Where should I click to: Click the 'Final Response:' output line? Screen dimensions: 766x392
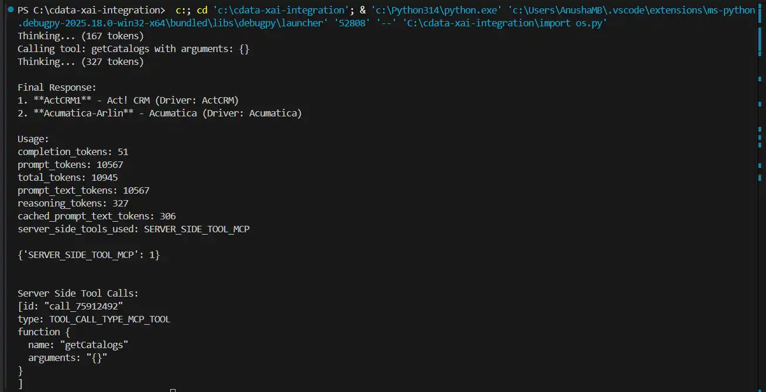tap(57, 87)
